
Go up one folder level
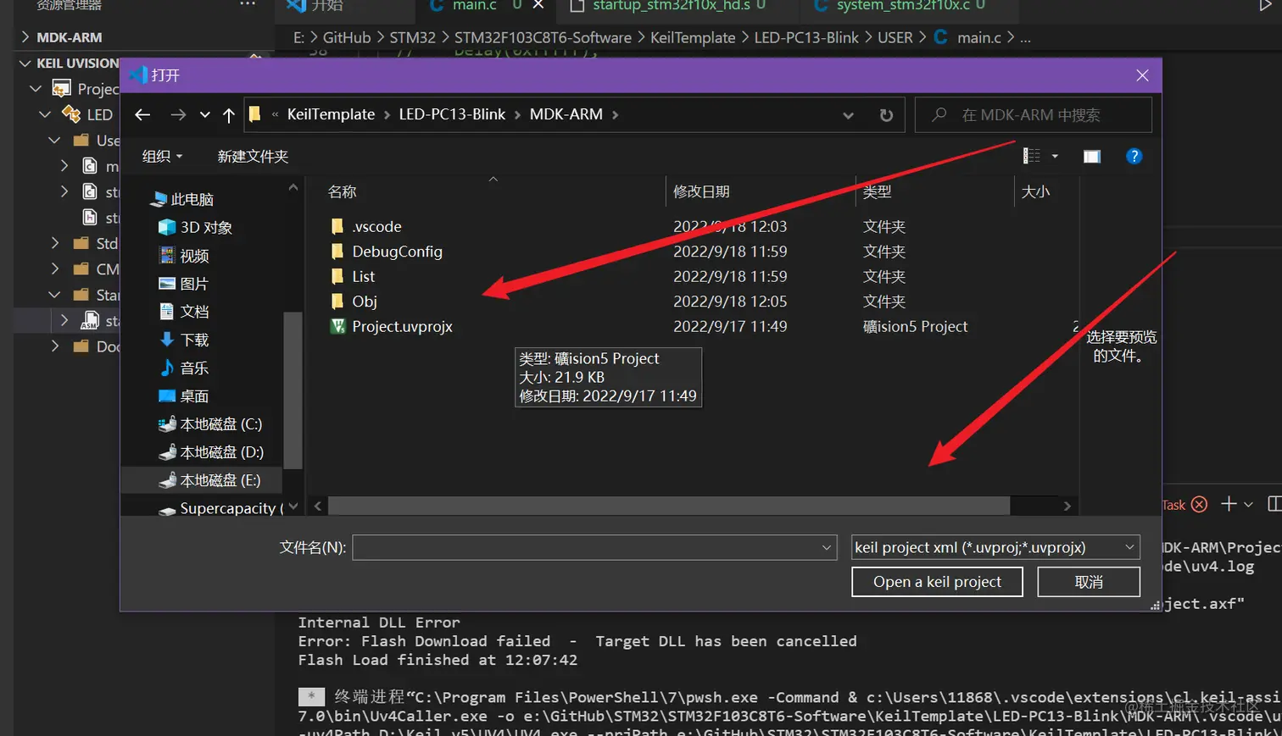(x=228, y=115)
